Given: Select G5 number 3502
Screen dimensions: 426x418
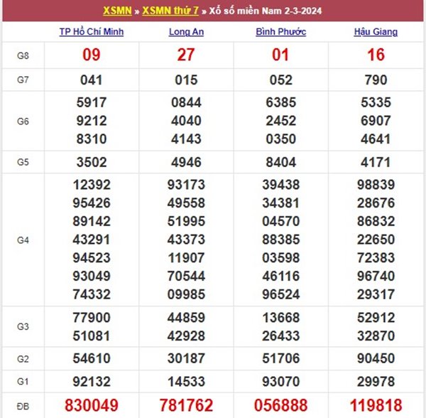Looking at the screenshot, I should click(92, 163).
